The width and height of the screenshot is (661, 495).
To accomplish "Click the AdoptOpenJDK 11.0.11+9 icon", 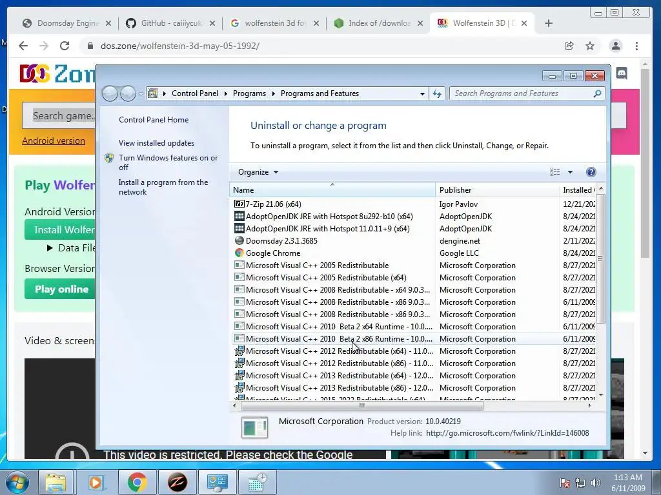I will click(x=239, y=229).
